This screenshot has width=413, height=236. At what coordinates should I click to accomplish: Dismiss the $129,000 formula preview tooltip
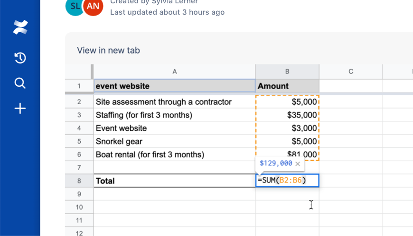click(298, 163)
